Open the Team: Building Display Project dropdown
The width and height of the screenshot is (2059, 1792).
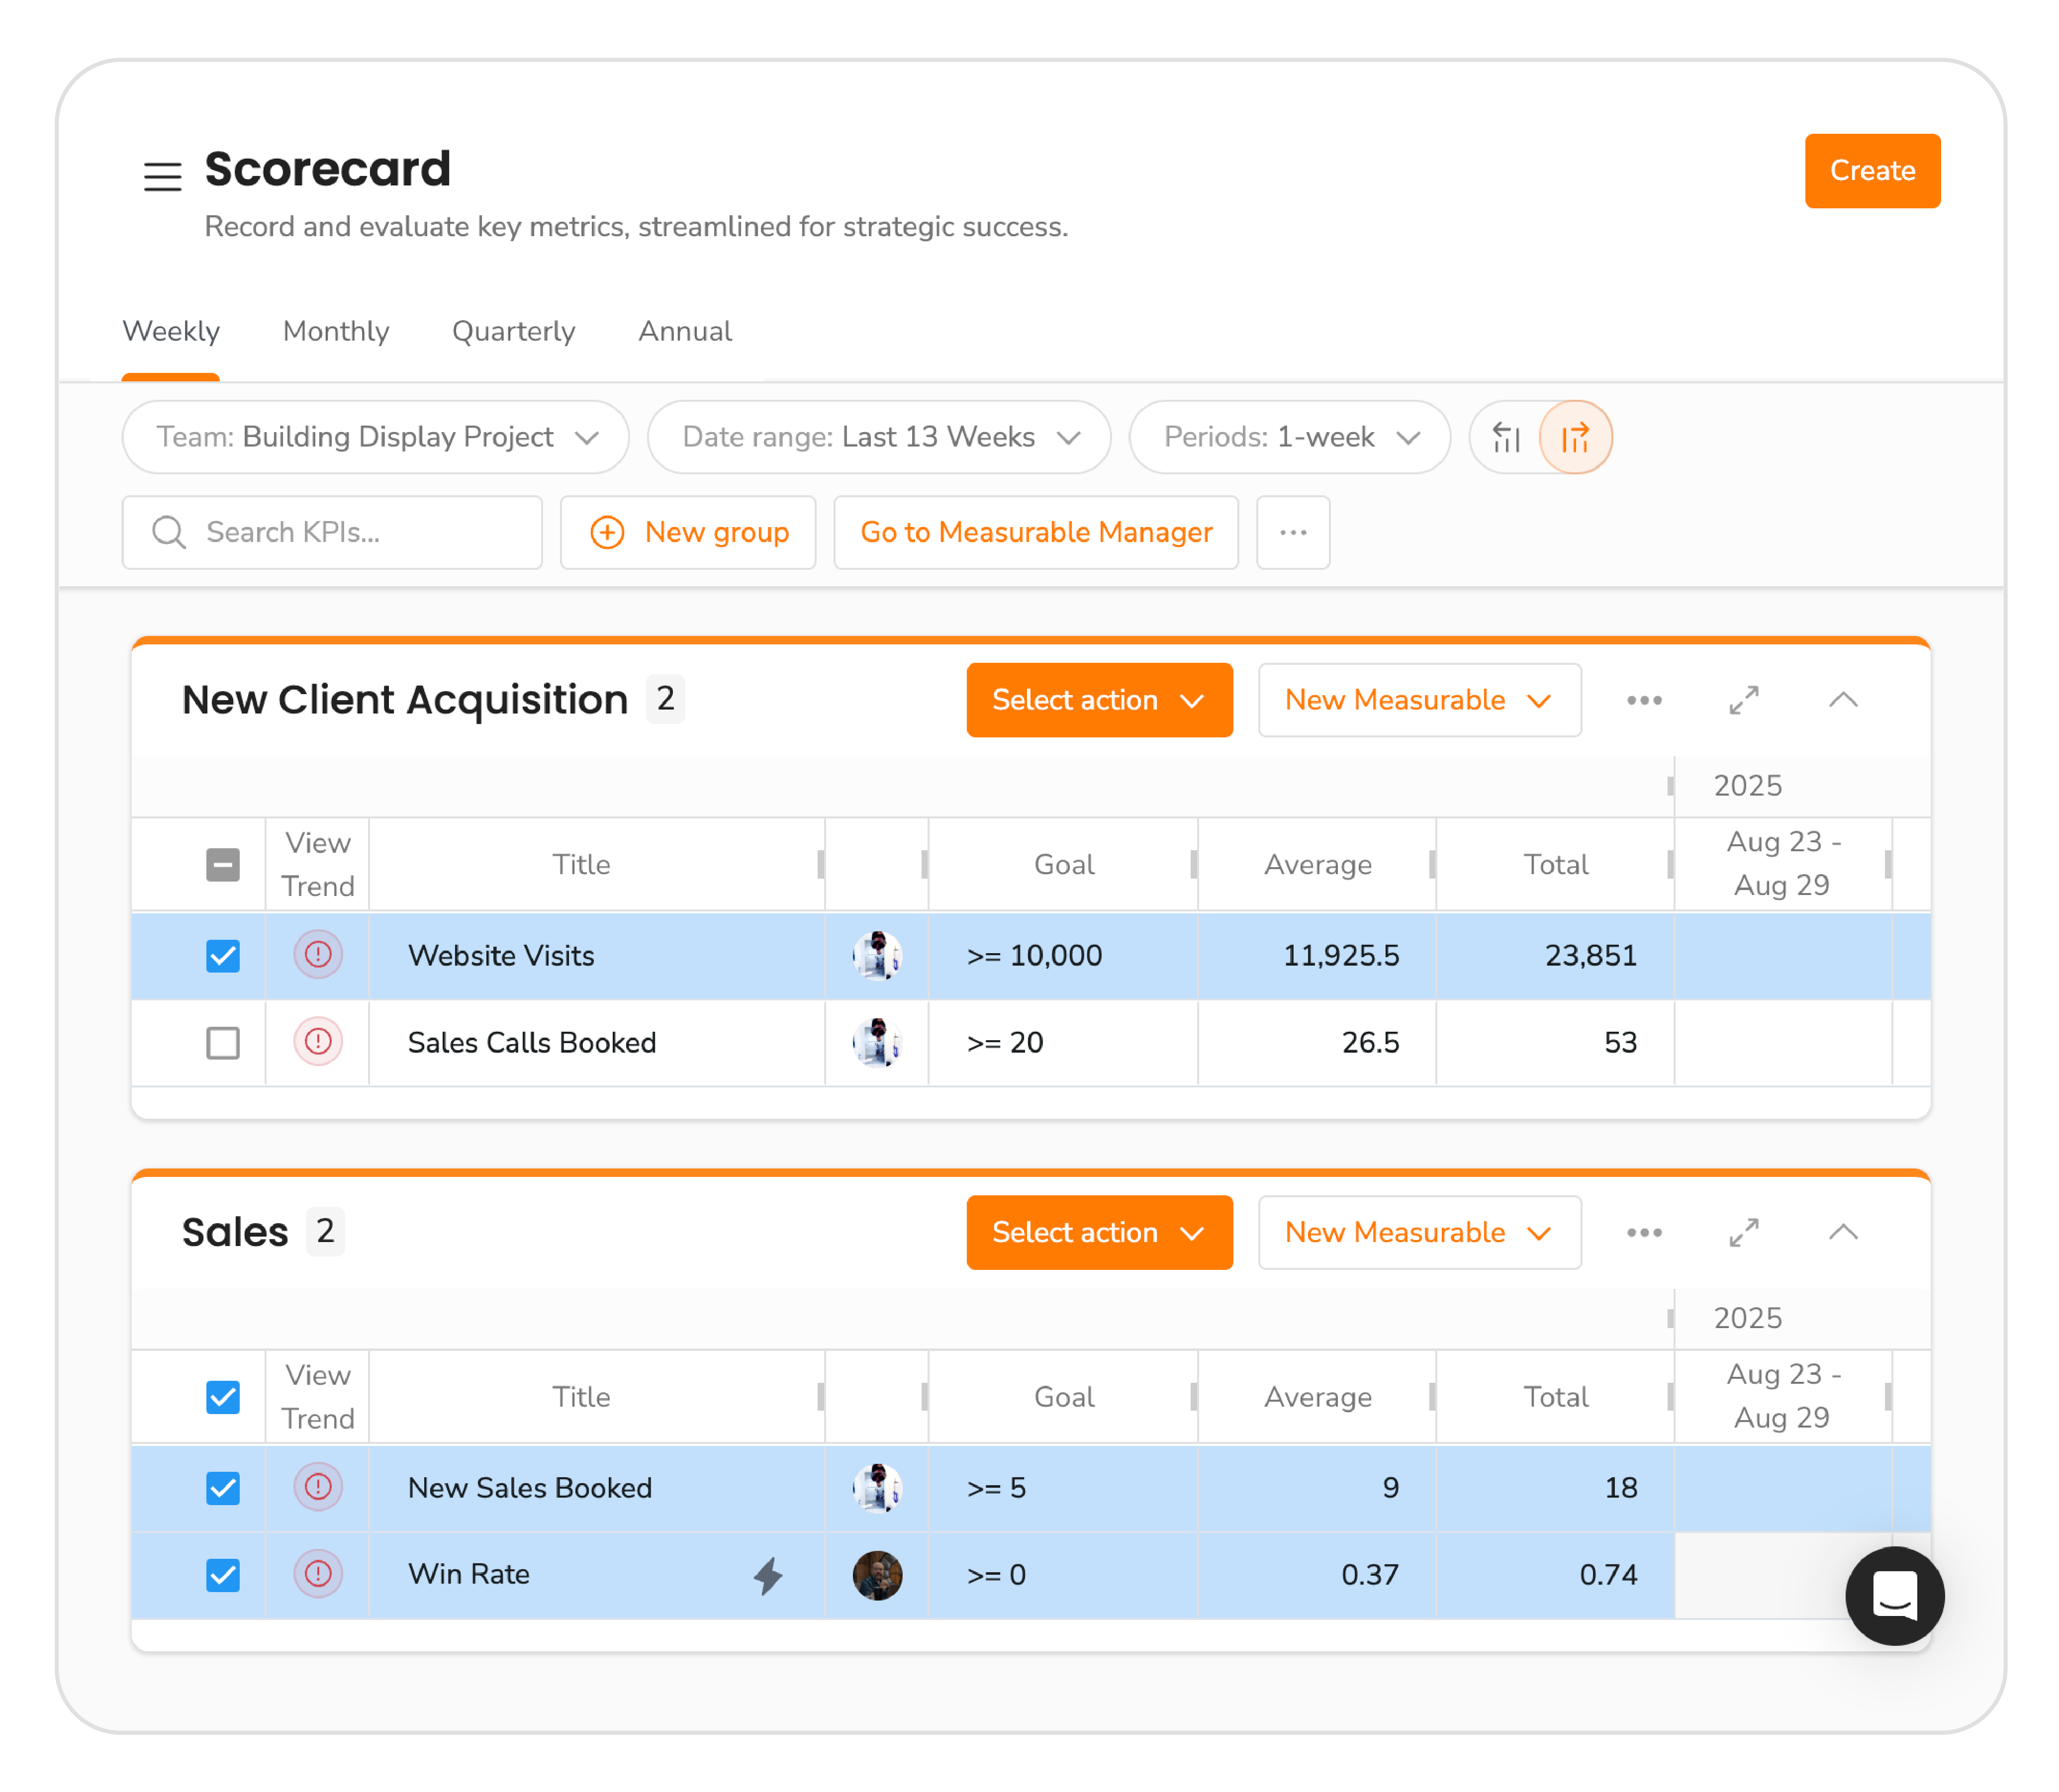(x=375, y=437)
